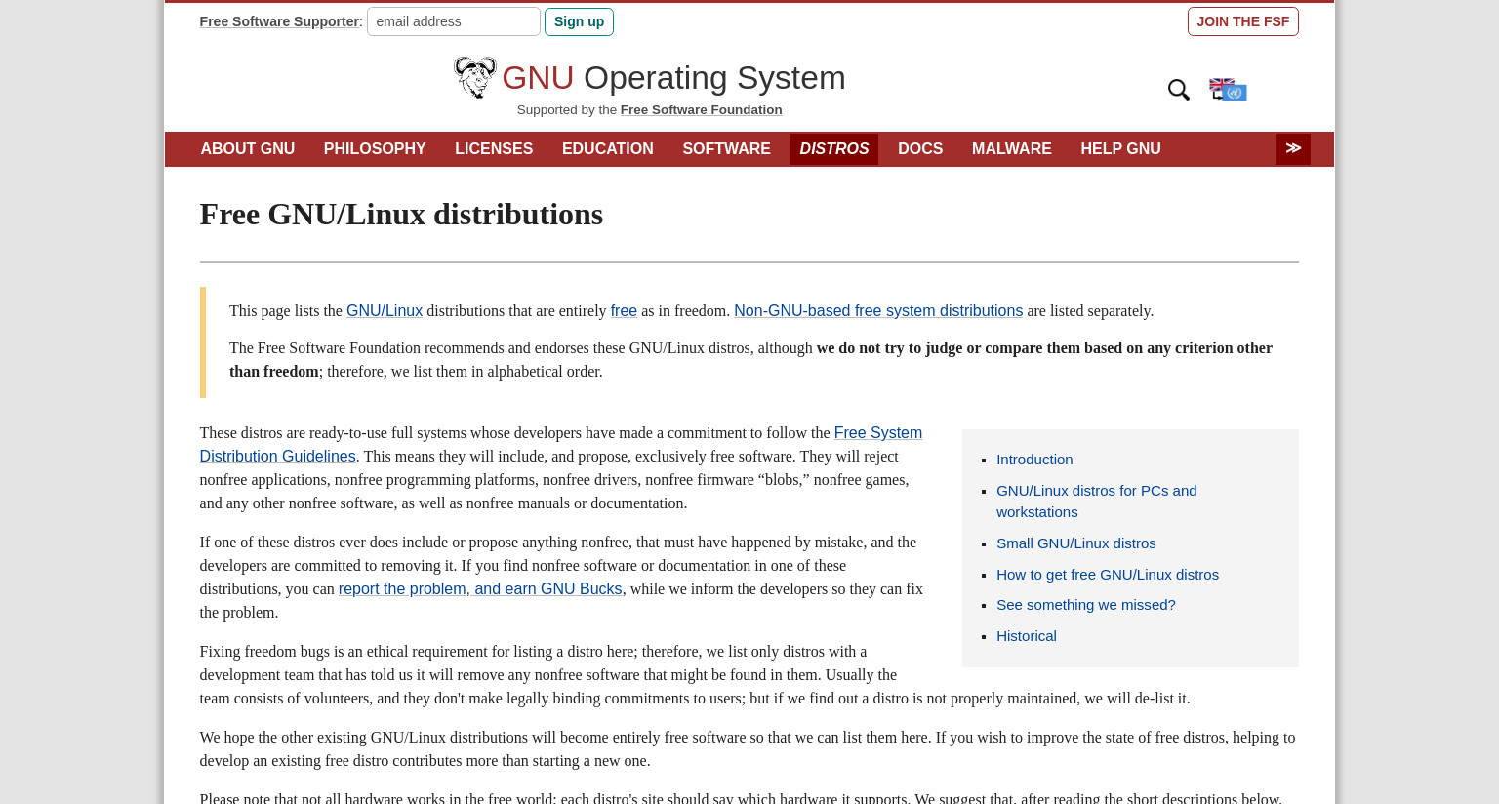Open HELP GNU in the navigation bar

point(1120,149)
